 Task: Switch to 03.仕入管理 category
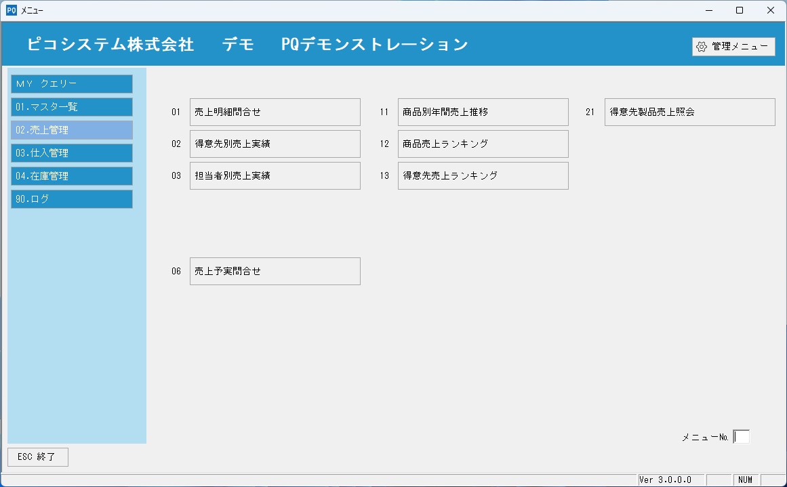[71, 153]
